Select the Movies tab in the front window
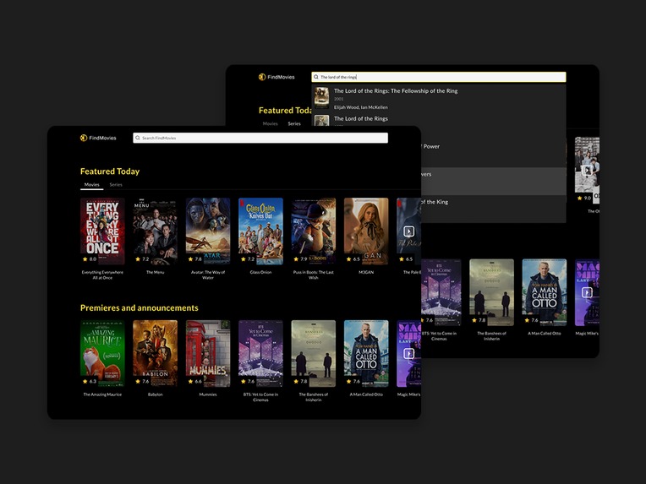The image size is (646, 484). [92, 185]
